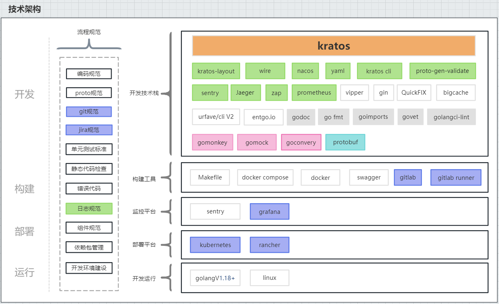Select the grafana block in 监控平台 row

[x=269, y=211]
